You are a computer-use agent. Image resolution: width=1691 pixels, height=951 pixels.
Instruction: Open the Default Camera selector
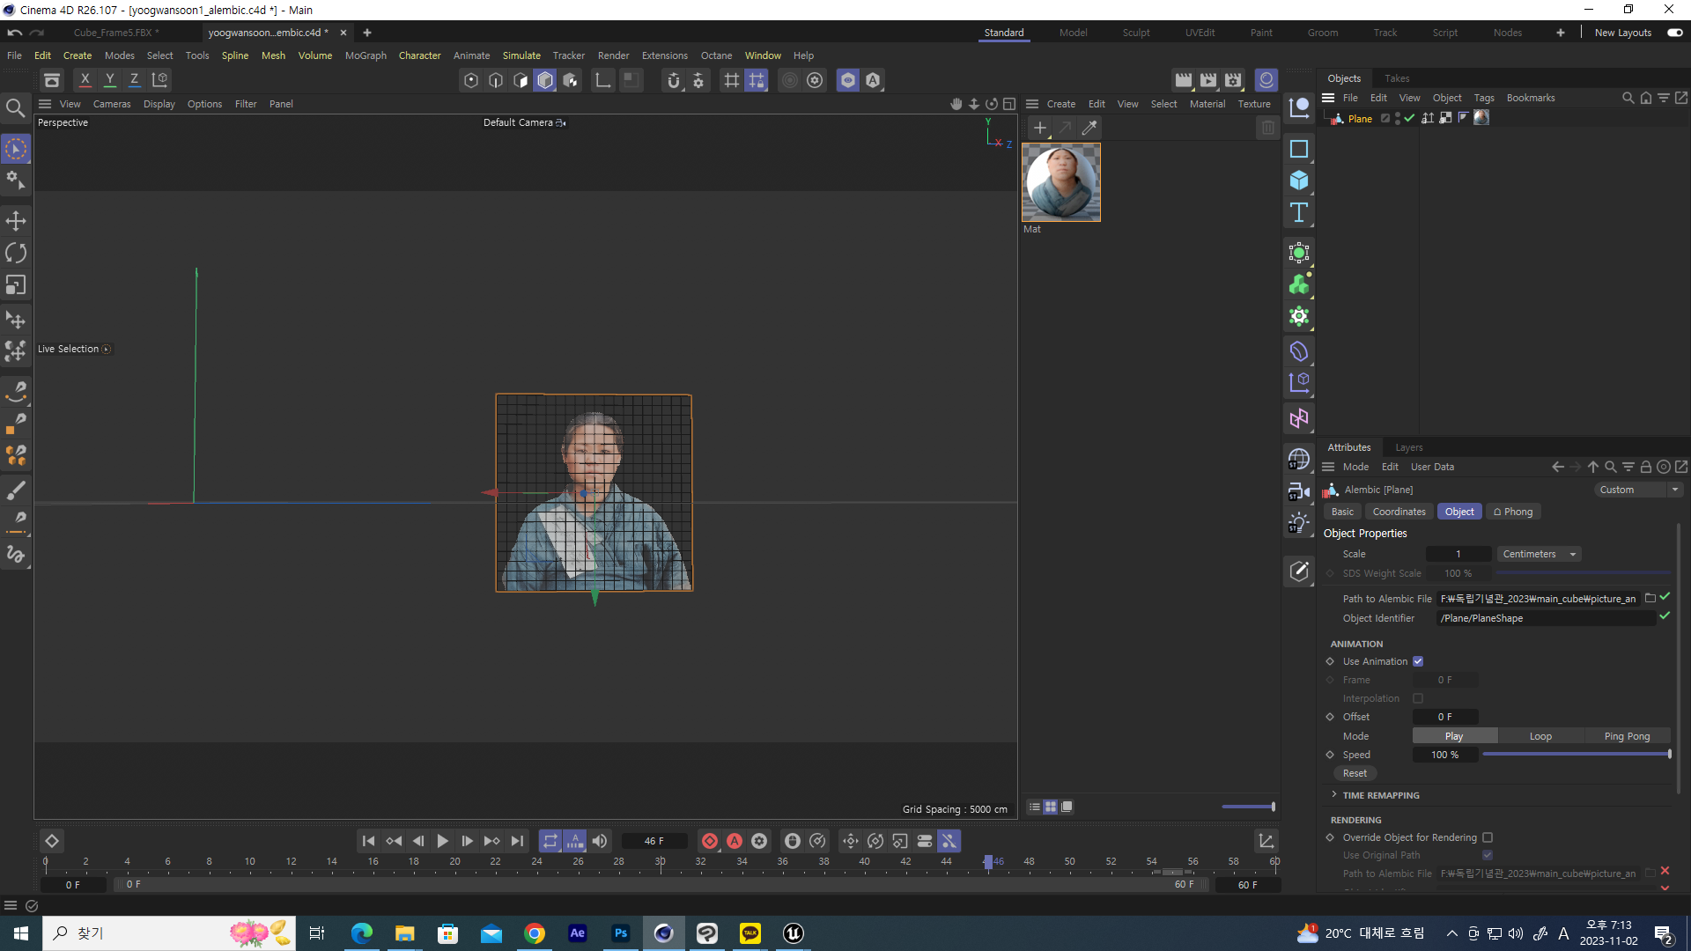coord(524,122)
